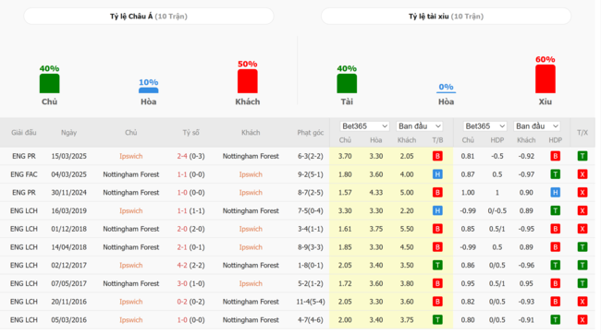601x334 pixels.
Task: Click T/X badge X for 05/03/2016 match
Action: (x=583, y=320)
